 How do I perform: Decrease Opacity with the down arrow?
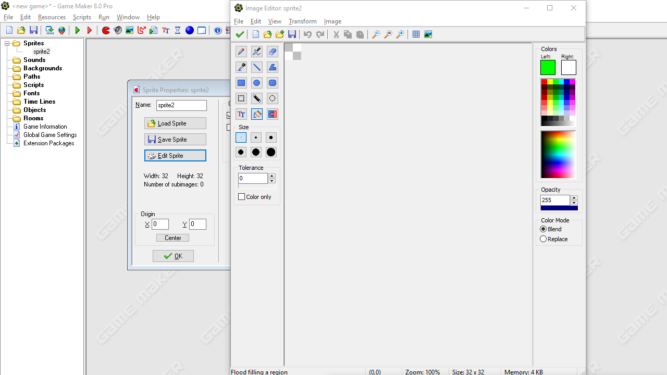pyautogui.click(x=574, y=203)
